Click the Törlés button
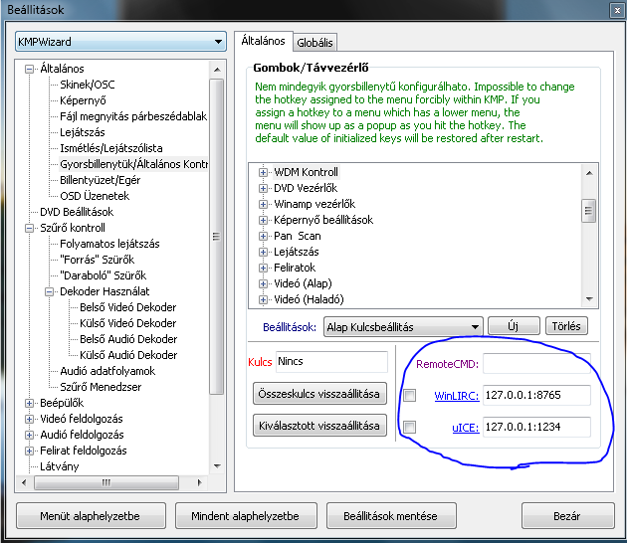This screenshot has width=627, height=543. pyautogui.click(x=566, y=326)
